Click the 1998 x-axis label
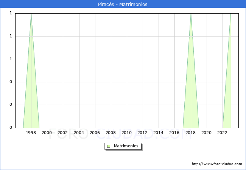Viewport: 246px width, 170px height. (31, 133)
